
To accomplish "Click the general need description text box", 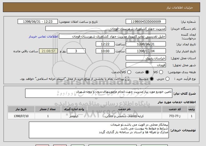I will coord(99,93).
